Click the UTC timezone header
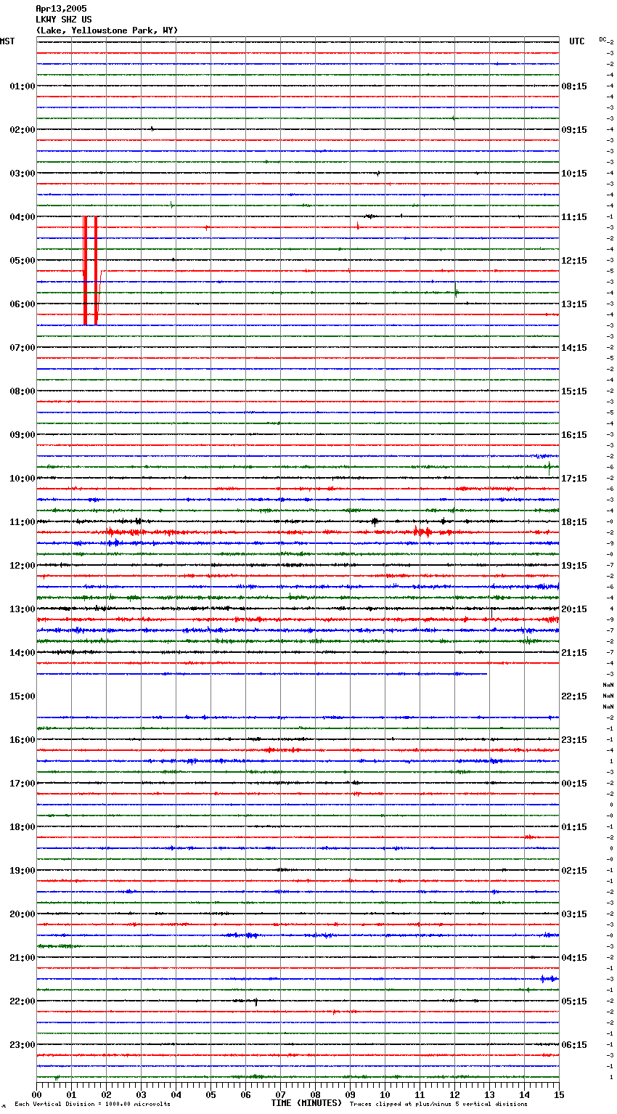 [x=576, y=41]
